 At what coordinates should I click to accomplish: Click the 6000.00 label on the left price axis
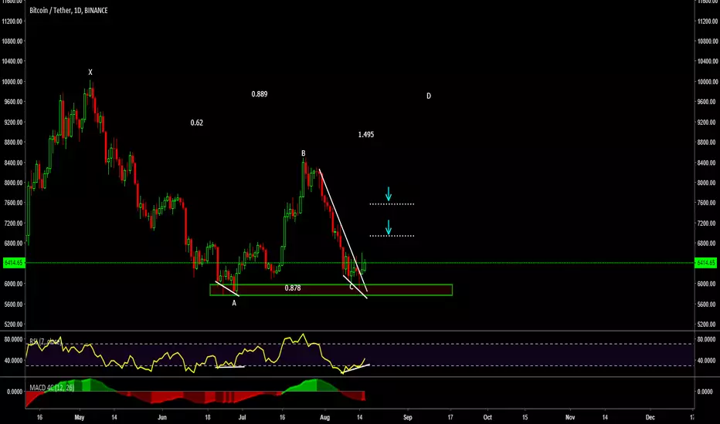click(x=13, y=284)
